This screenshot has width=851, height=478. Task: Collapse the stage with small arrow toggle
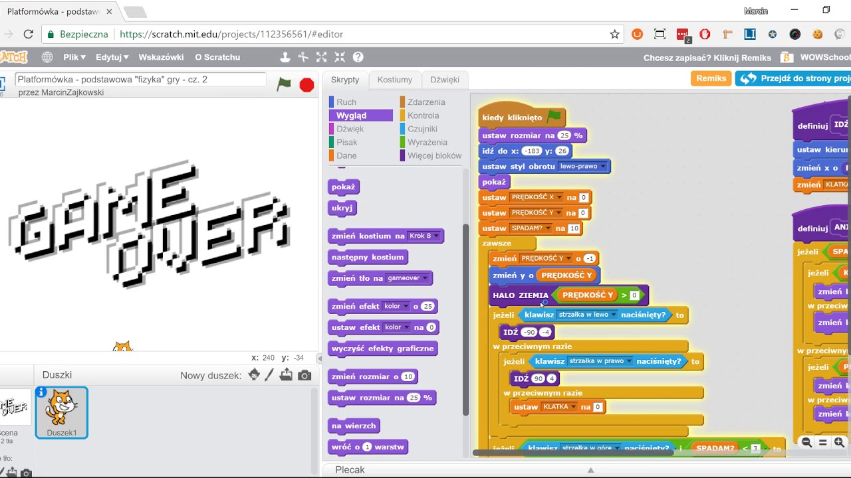(x=319, y=358)
